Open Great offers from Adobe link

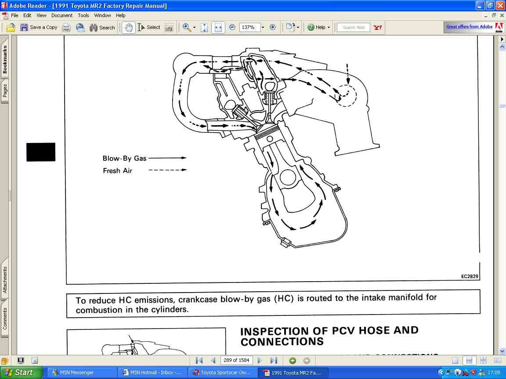click(469, 27)
